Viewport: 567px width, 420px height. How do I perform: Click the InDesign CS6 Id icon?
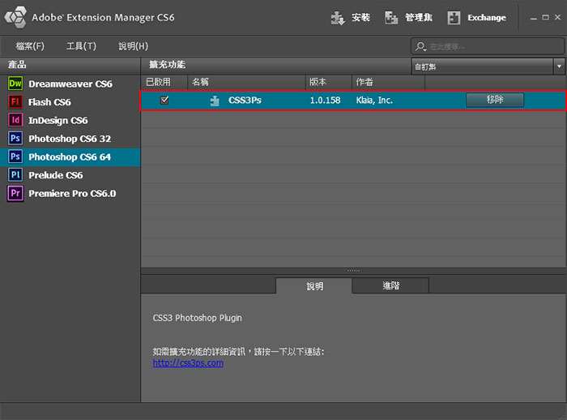pyautogui.click(x=15, y=120)
